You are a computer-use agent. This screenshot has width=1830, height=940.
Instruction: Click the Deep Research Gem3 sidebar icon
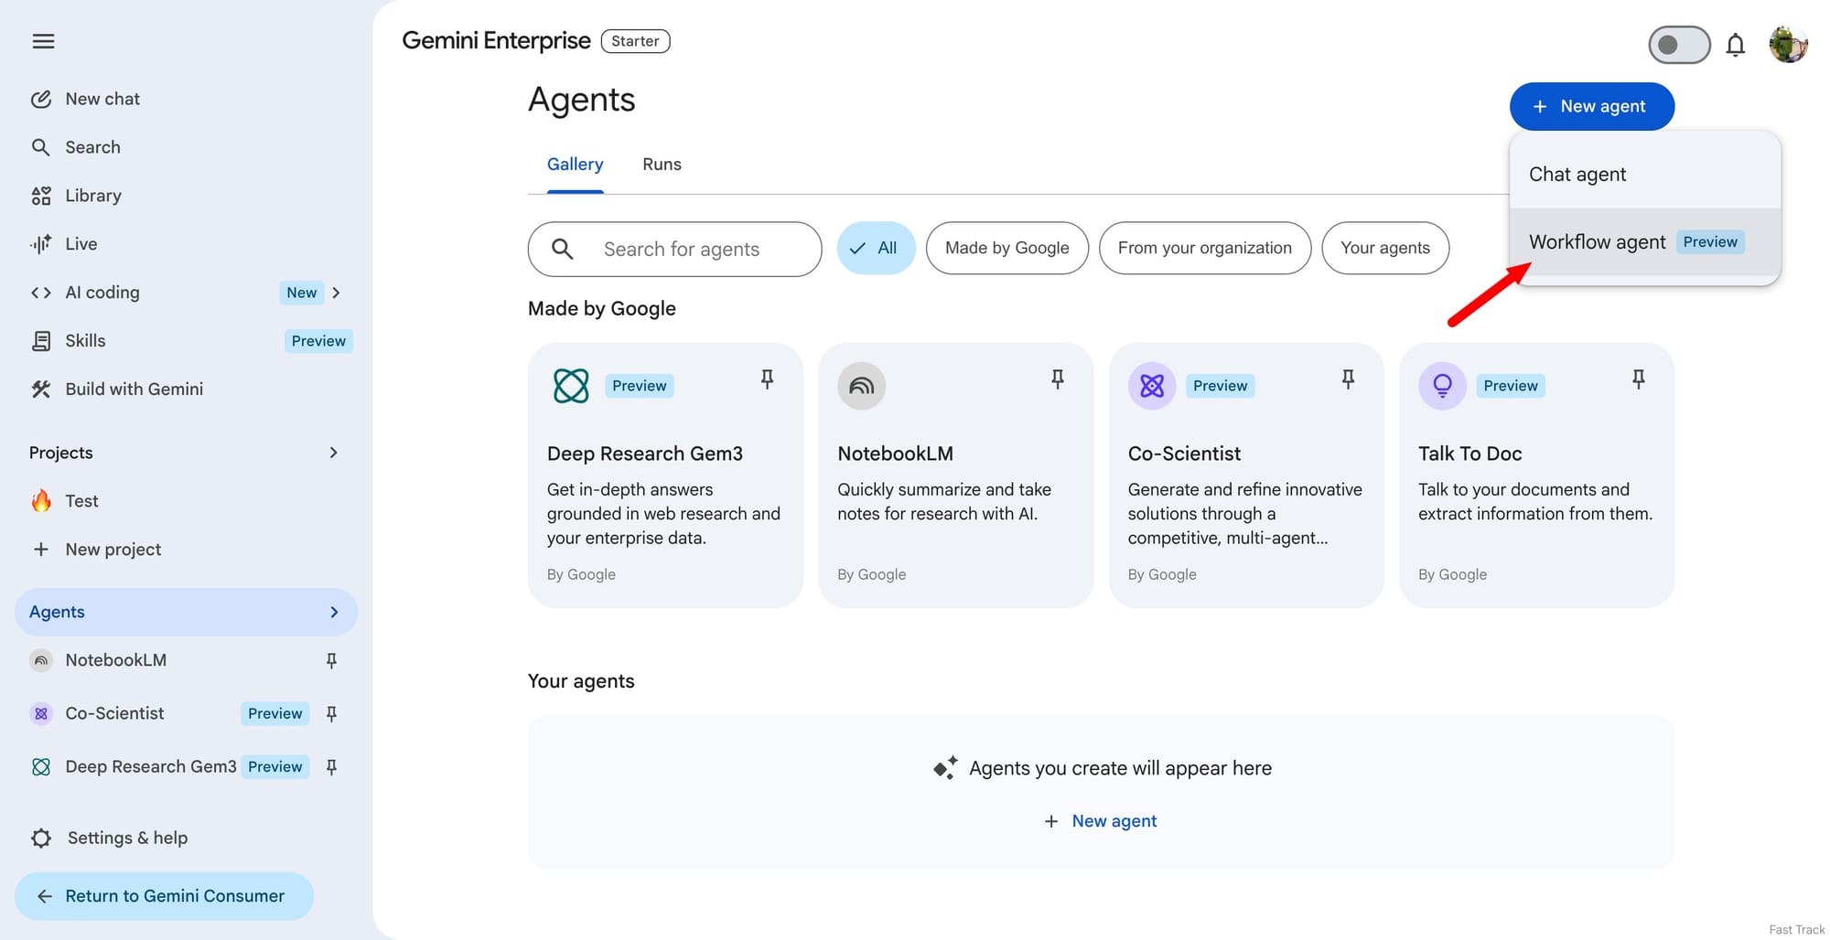[41, 767]
